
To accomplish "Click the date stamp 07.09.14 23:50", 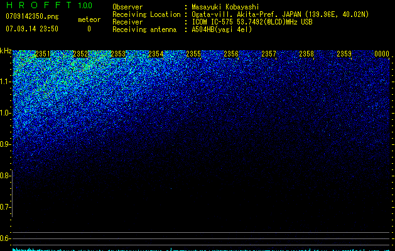I will pyautogui.click(x=32, y=29).
